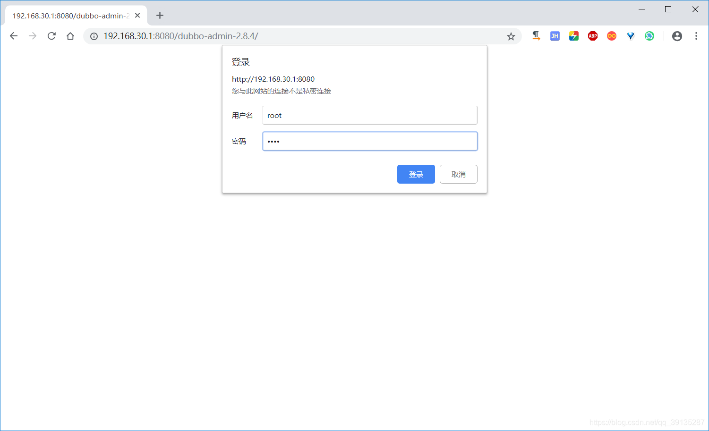Go to the Home page icon

(70, 36)
